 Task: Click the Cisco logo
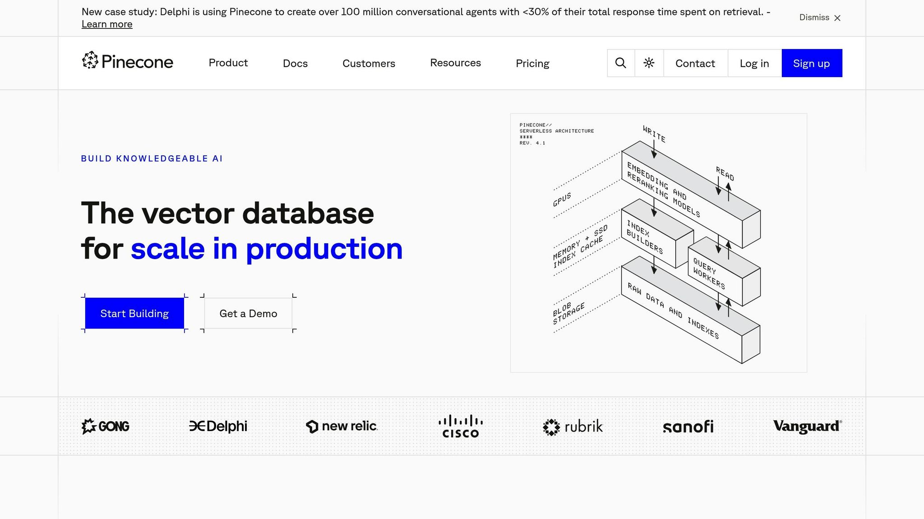click(x=461, y=426)
